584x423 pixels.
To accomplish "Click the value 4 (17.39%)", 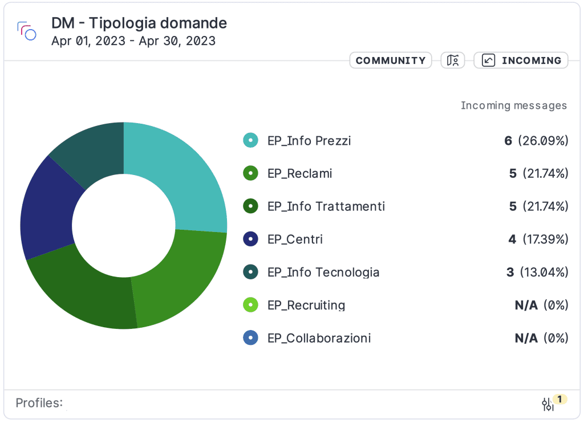I will coord(538,239).
